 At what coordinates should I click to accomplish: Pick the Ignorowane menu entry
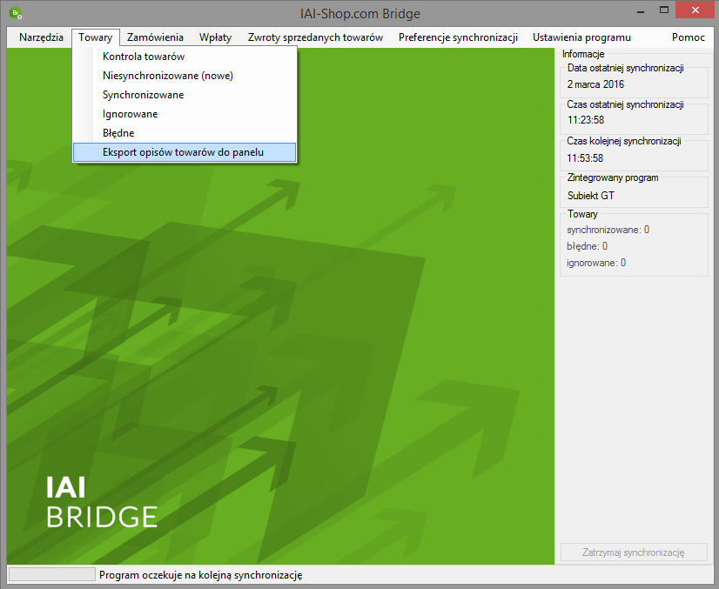point(130,114)
